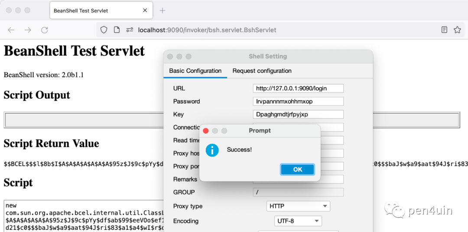Open the Proxy type HTTP dropdown
468x232 pixels.
tap(298, 206)
